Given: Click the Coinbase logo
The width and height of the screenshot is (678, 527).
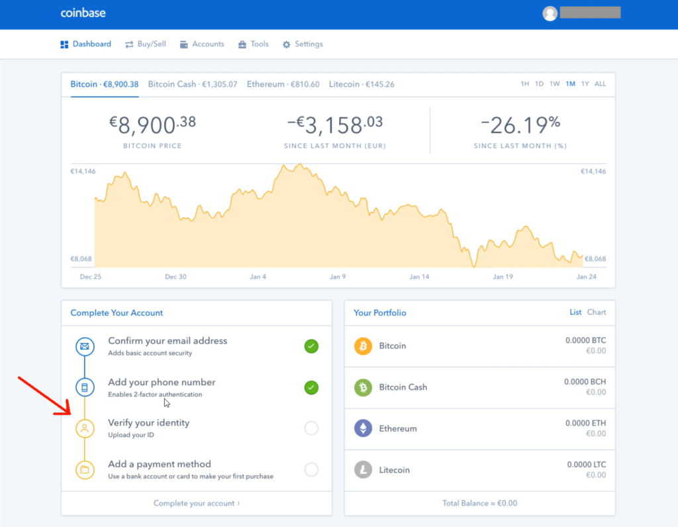Looking at the screenshot, I should click(83, 13).
